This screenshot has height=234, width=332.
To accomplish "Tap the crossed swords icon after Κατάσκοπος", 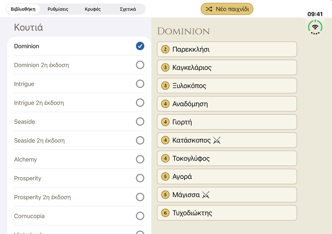I will tap(217, 140).
